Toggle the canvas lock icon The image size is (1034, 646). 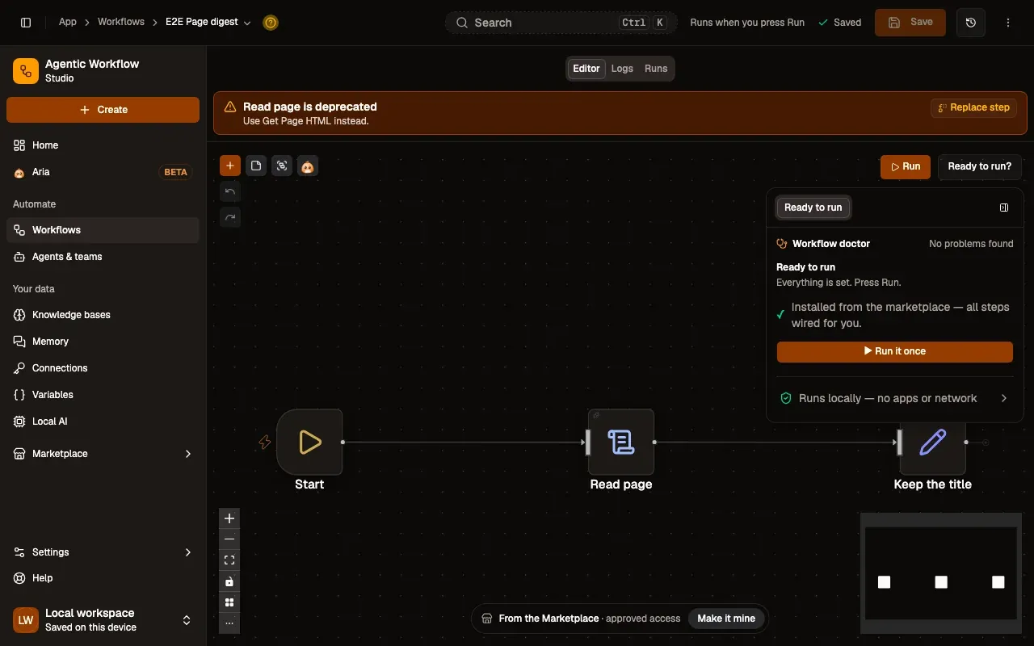point(229,581)
